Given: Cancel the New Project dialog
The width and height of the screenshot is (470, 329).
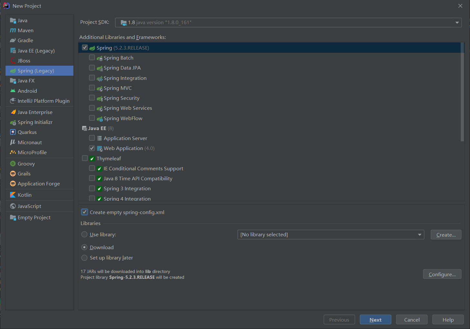Looking at the screenshot, I should click(412, 320).
